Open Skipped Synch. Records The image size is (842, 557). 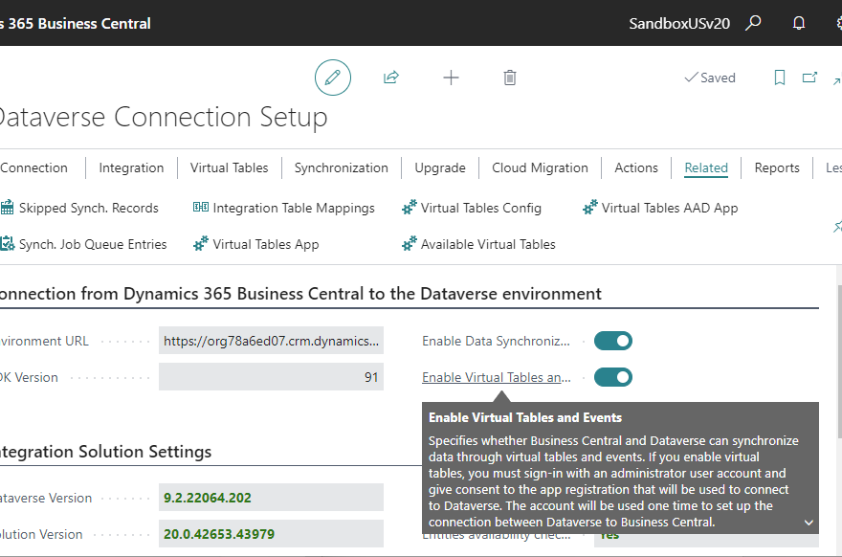[x=89, y=208]
